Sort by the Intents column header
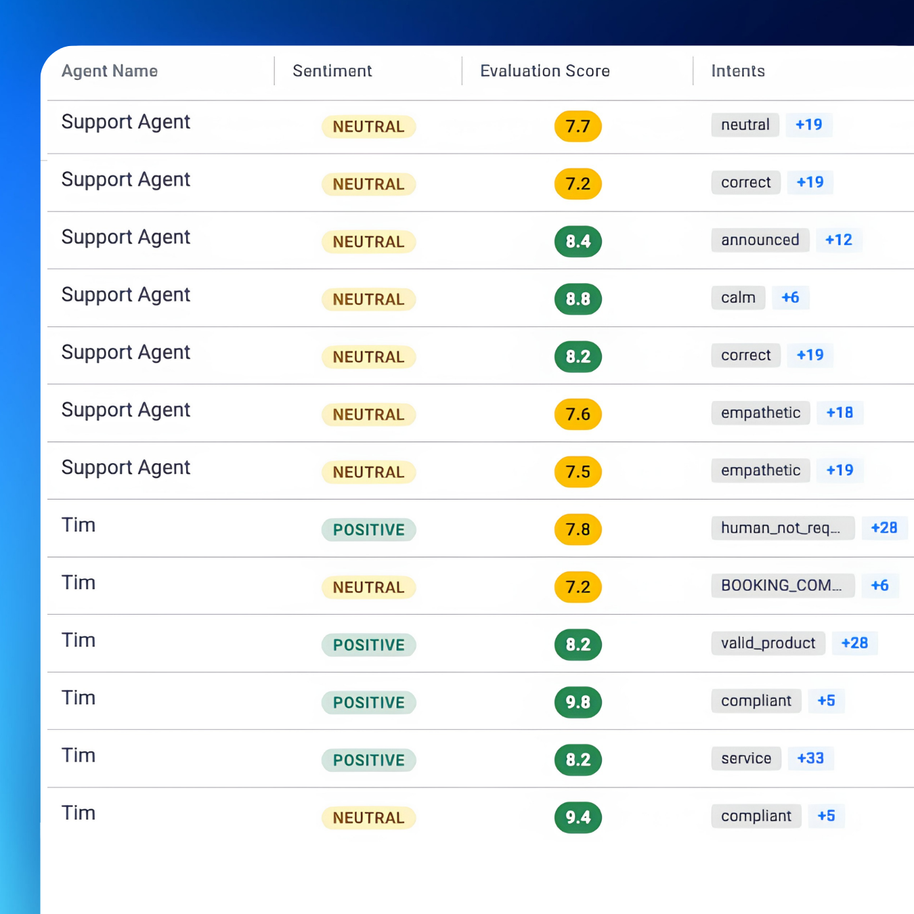The width and height of the screenshot is (914, 914). 738,71
